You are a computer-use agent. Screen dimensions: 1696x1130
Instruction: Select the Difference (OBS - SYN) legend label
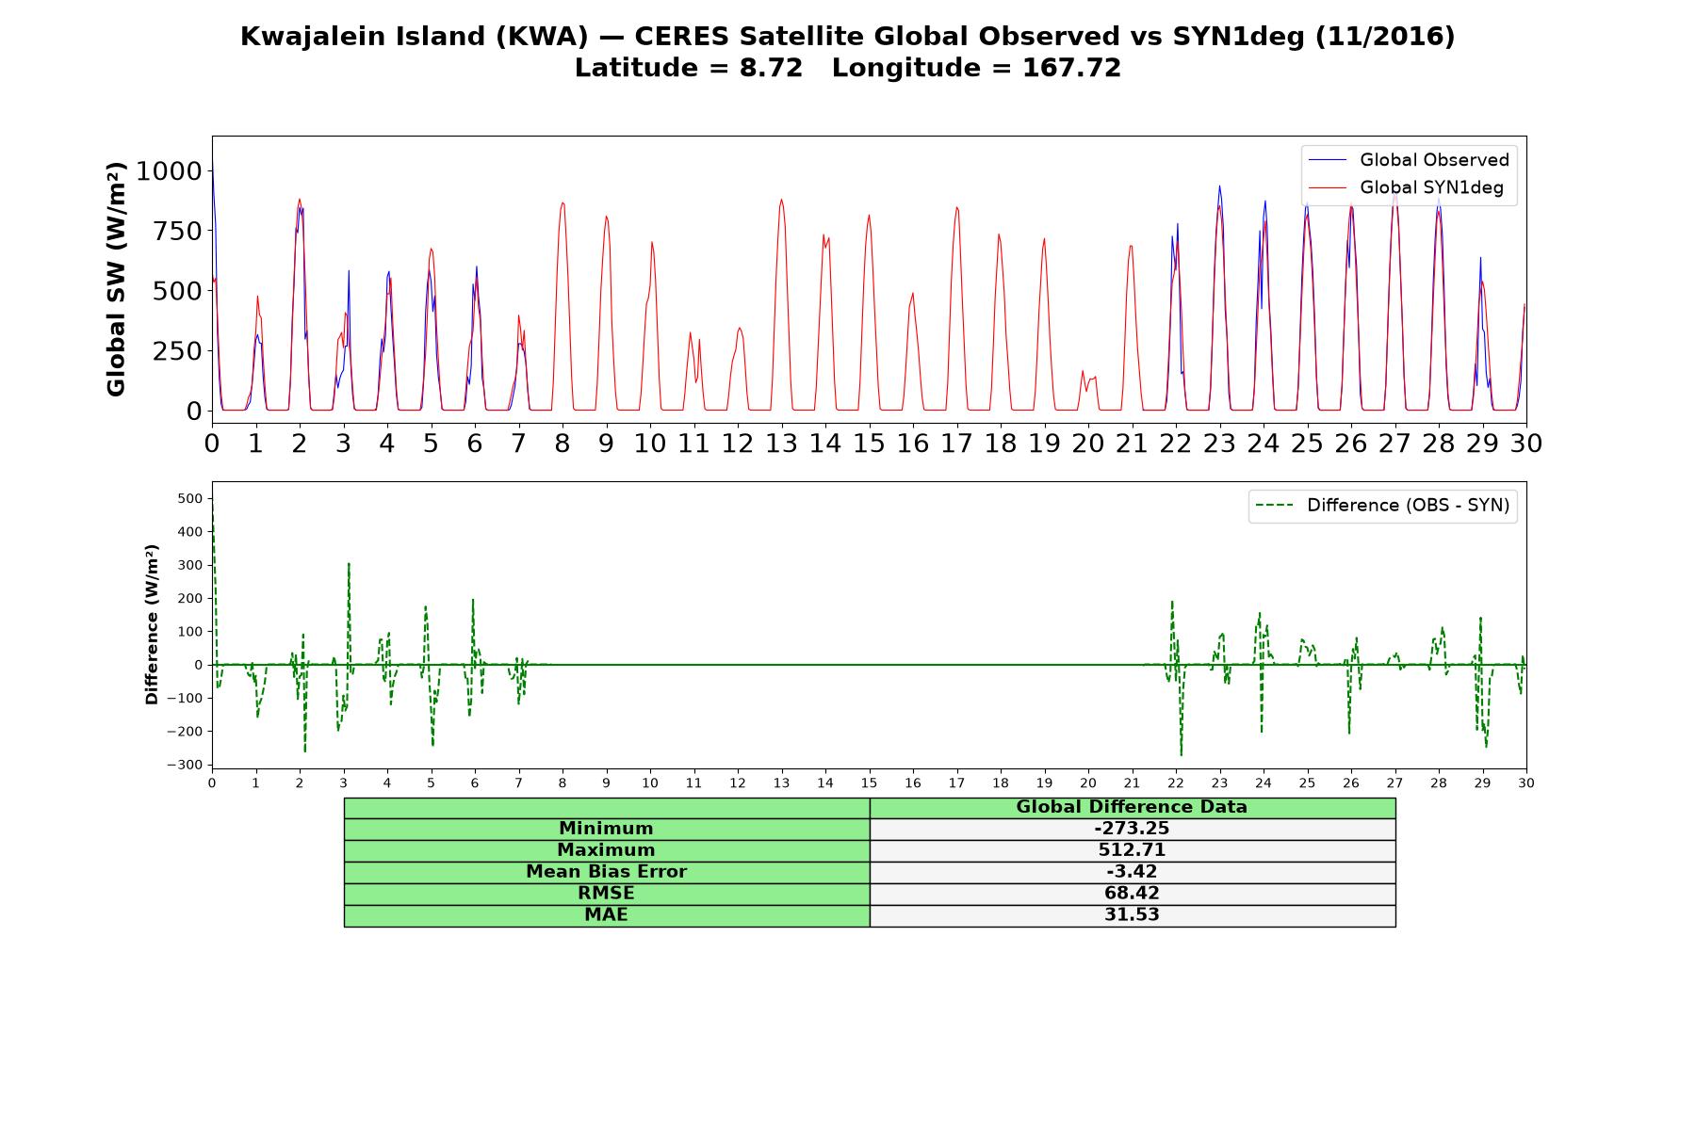(1408, 506)
